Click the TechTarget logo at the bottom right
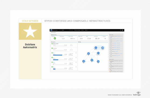150x98 pixels. pos(137,94)
